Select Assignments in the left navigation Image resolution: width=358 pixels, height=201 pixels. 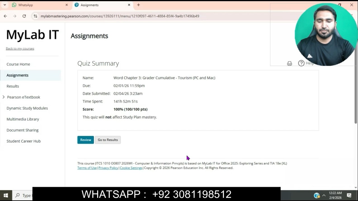tap(17, 75)
